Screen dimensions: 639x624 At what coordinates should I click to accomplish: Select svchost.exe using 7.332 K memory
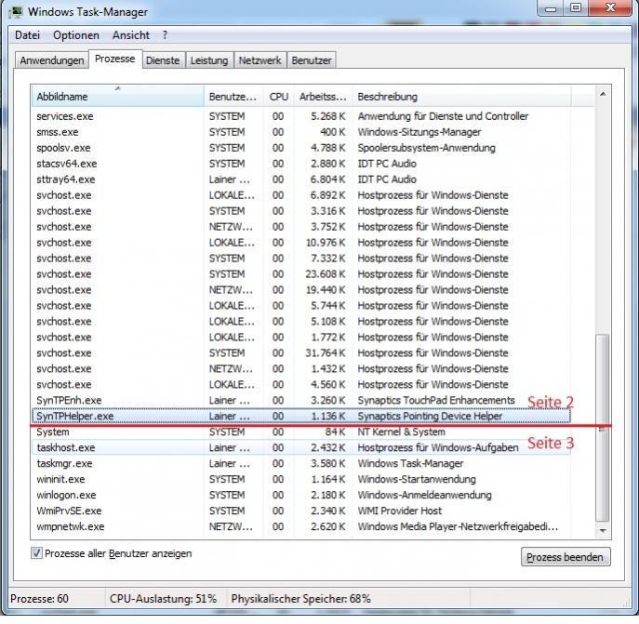300,259
